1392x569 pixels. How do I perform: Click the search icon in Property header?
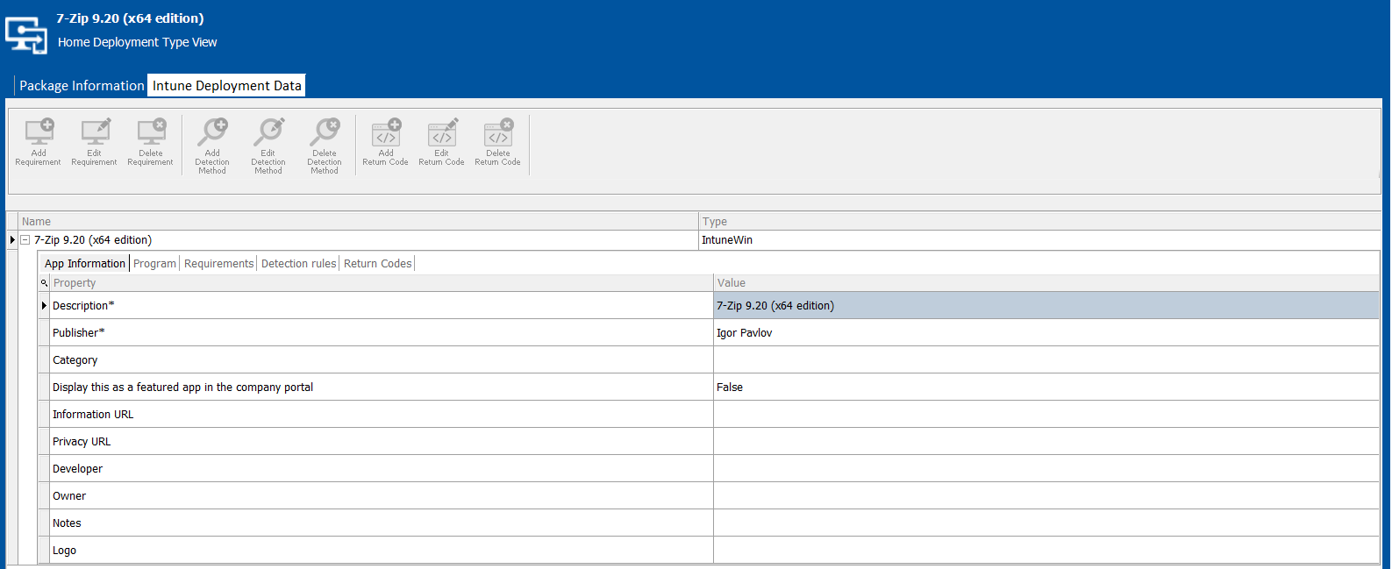[x=44, y=283]
